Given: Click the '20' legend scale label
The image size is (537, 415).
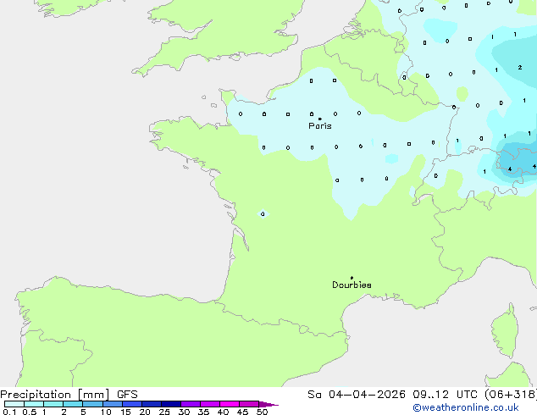Looking at the screenshot, I should 145,412.
